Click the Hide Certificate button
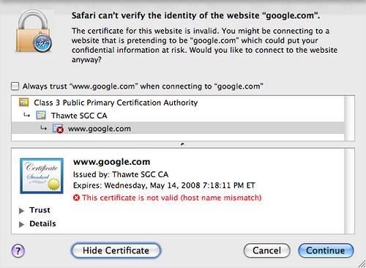366x268 pixels. (x=116, y=250)
